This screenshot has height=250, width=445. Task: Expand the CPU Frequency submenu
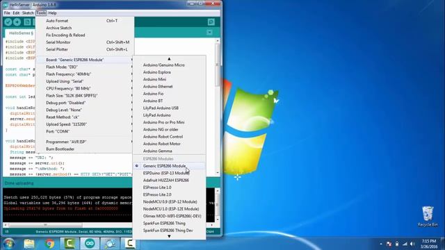[85, 88]
